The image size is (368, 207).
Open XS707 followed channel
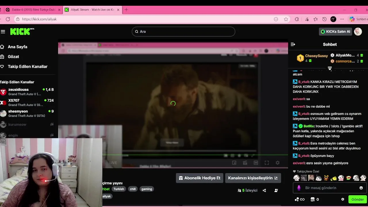[27, 103]
